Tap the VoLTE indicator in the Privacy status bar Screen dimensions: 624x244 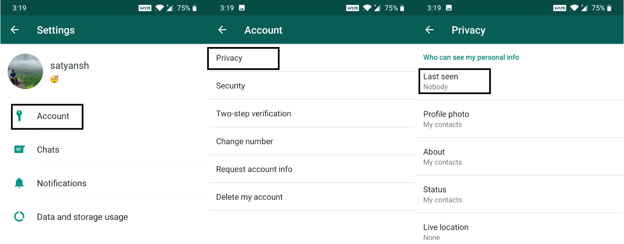pos(560,8)
